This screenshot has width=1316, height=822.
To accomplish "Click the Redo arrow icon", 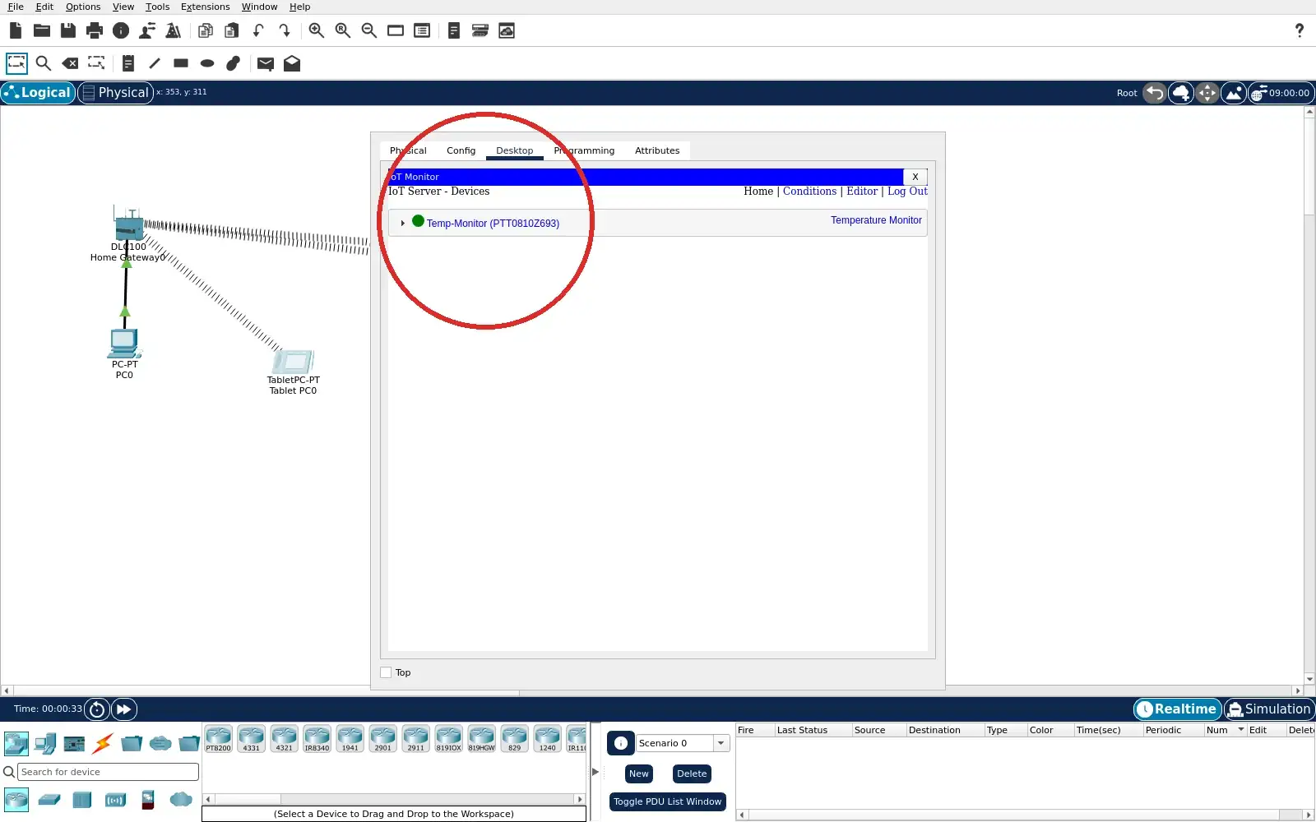I will (285, 30).
